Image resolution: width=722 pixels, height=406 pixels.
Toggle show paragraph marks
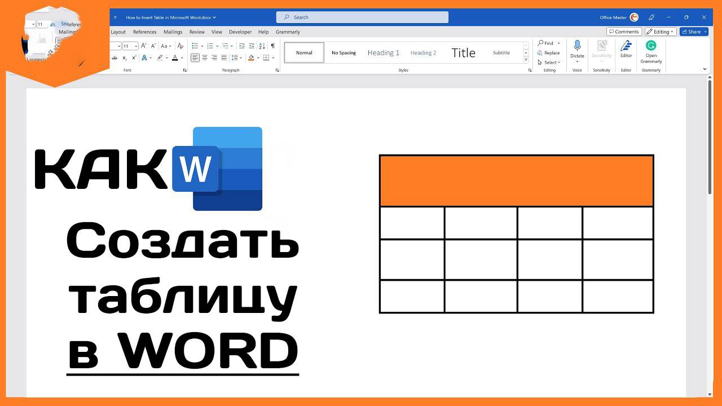coord(273,46)
